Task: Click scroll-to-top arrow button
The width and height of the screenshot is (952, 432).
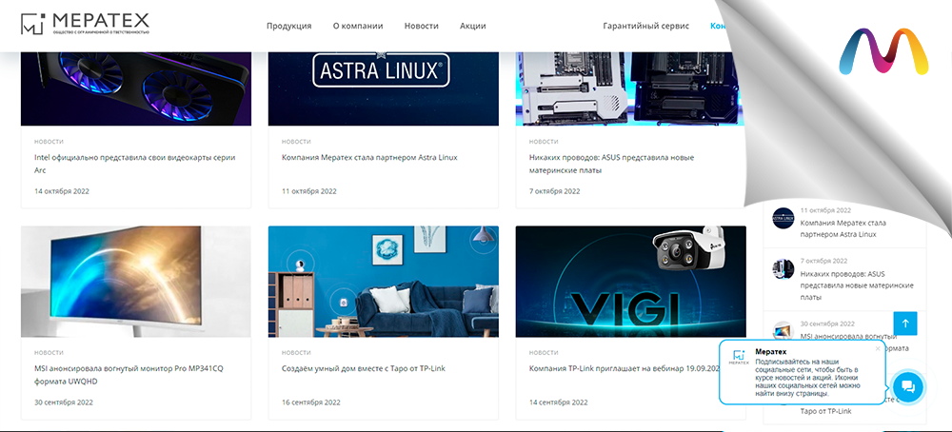Action: tap(905, 324)
